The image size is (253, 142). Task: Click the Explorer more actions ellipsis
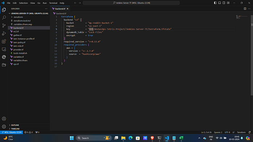46,9
